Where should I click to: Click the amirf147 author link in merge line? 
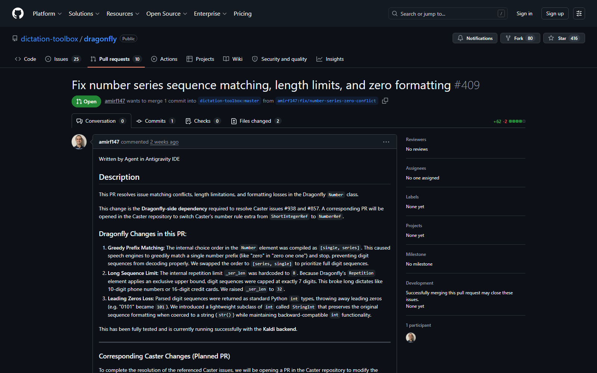click(x=115, y=101)
